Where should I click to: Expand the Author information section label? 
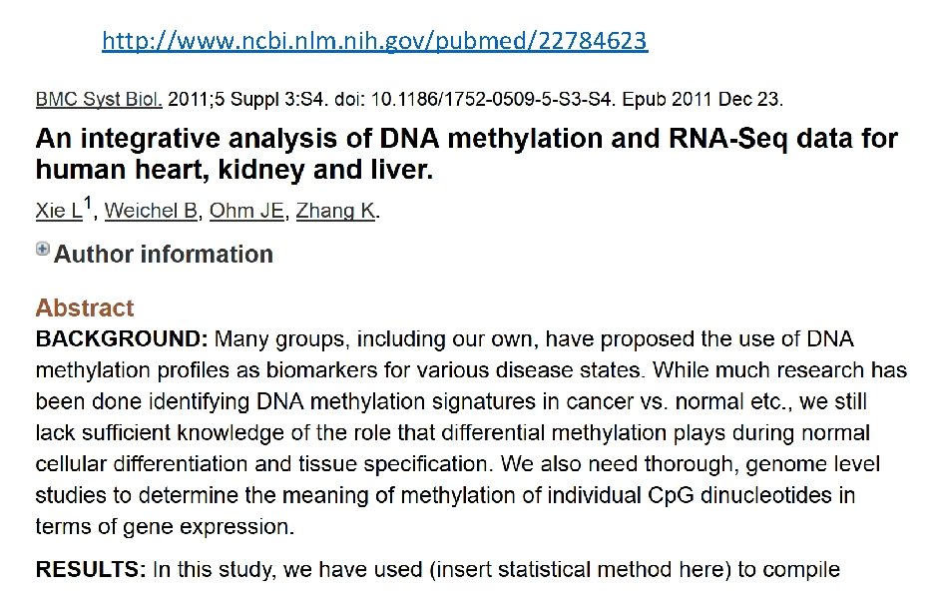click(x=164, y=255)
